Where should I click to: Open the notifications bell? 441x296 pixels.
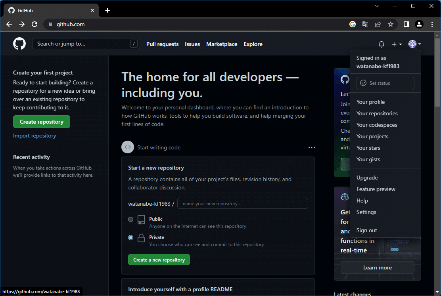[382, 44]
